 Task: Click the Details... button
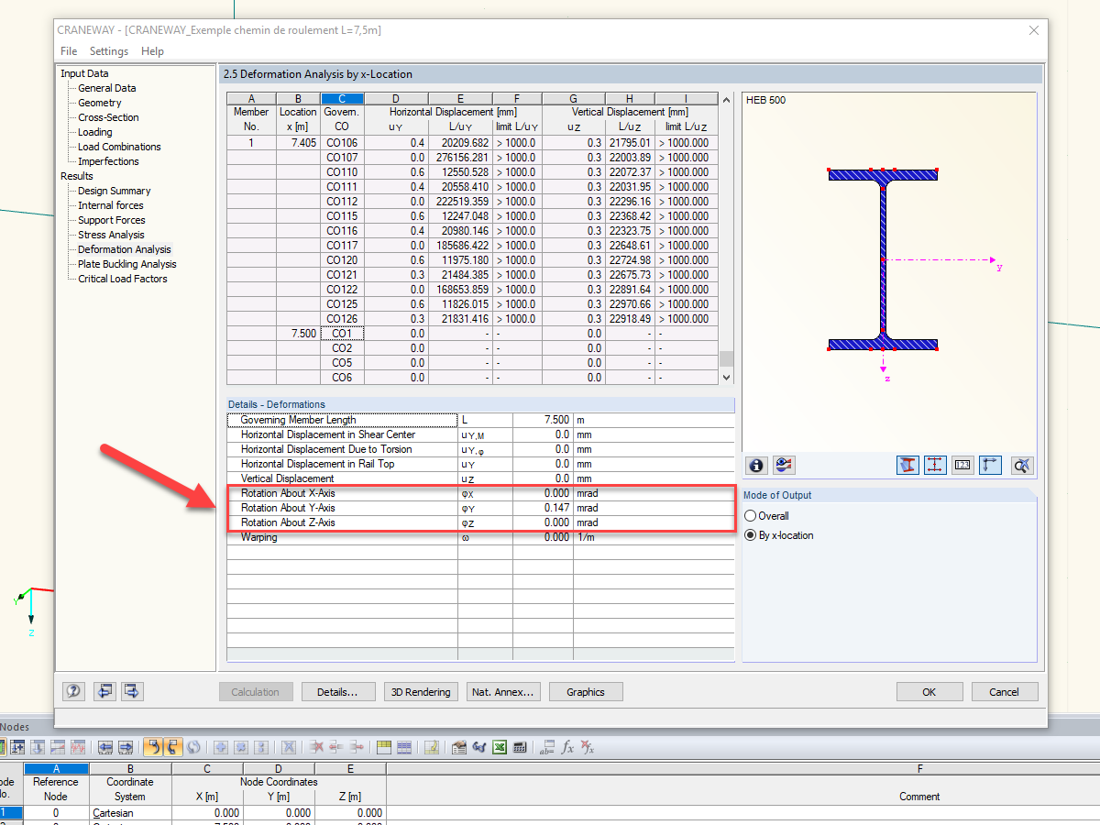(x=337, y=692)
